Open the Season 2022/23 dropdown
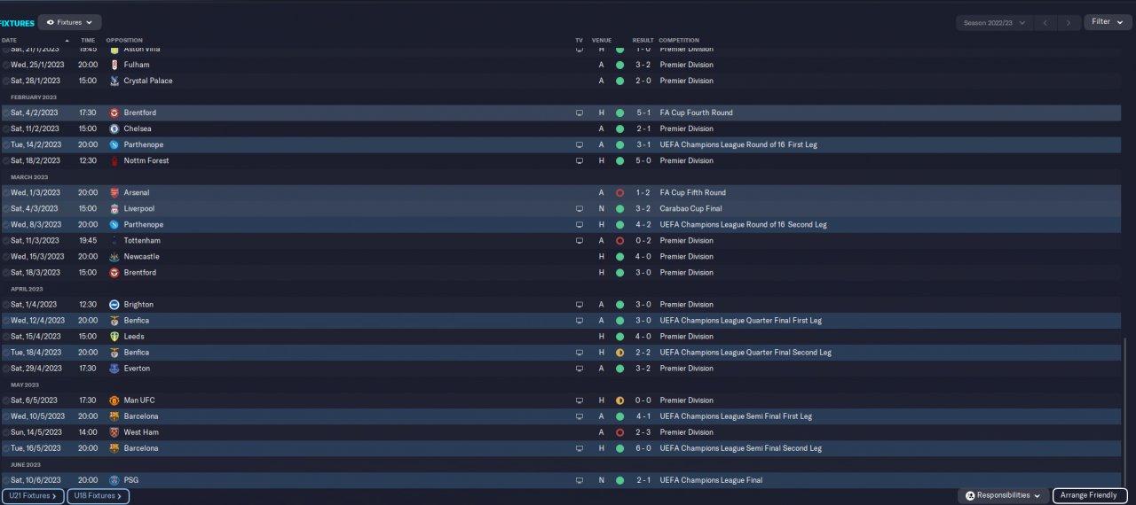 tap(994, 22)
